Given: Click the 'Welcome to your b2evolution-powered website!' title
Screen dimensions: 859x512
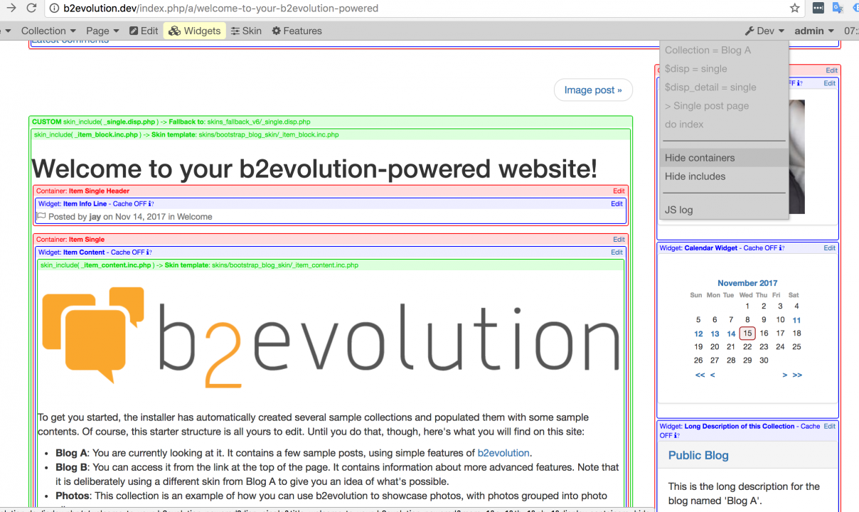Looking at the screenshot, I should pyautogui.click(x=314, y=169).
